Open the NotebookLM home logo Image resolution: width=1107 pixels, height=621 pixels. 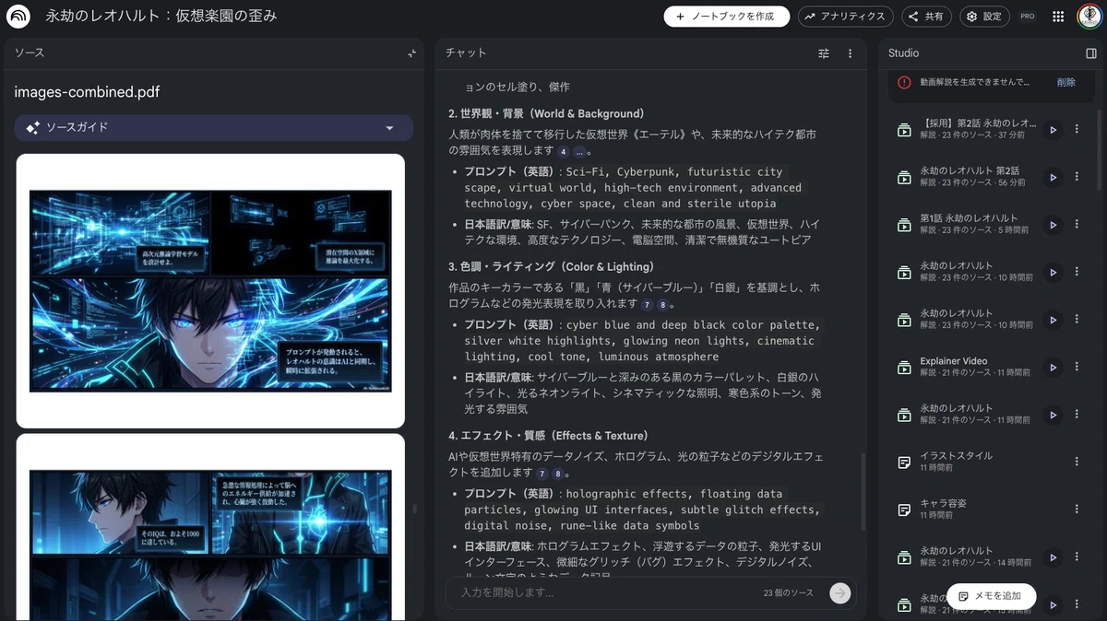18,17
